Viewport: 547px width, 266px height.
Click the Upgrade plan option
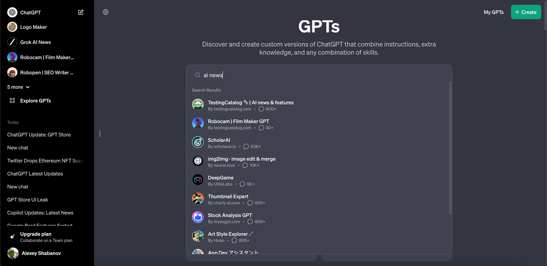46,237
